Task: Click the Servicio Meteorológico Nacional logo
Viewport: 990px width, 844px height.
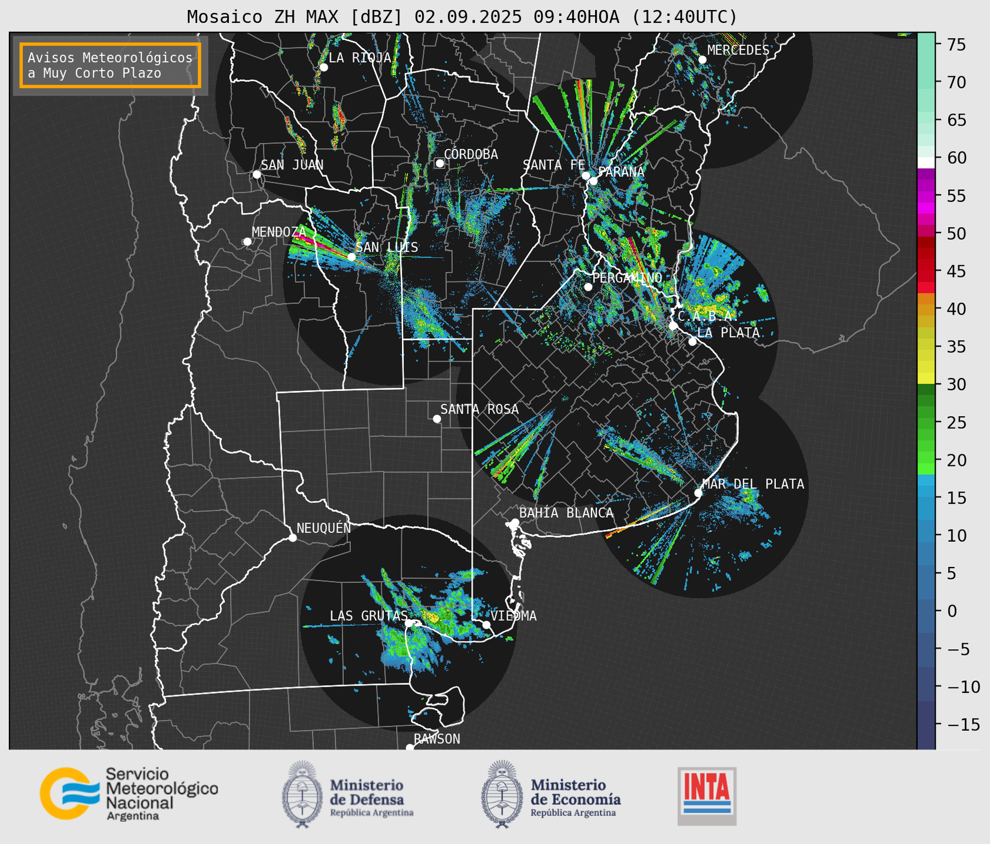Action: (x=129, y=794)
